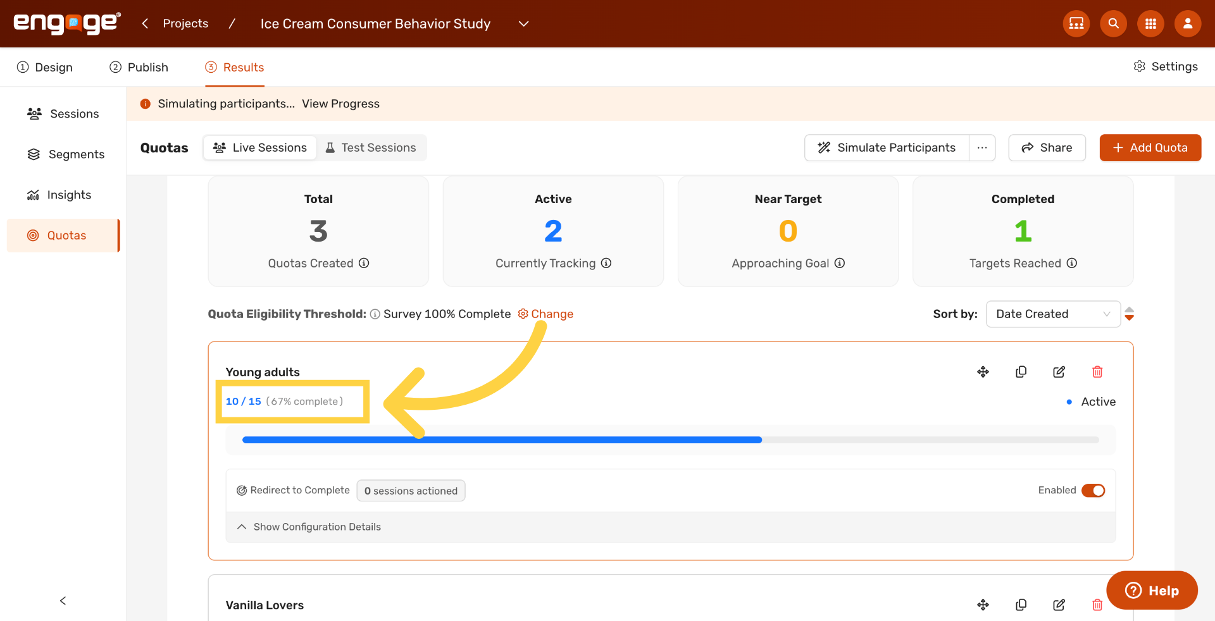This screenshot has height=621, width=1215.
Task: Open Simulate Participants more options ellipsis
Action: (x=982, y=147)
